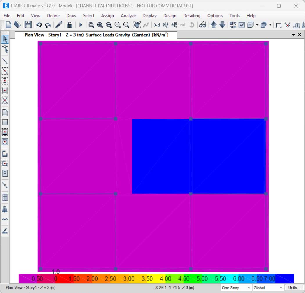Viewport: 305px width, 293px height.
Task: Toggle the object shrink glasses icon
Action: 202,25
